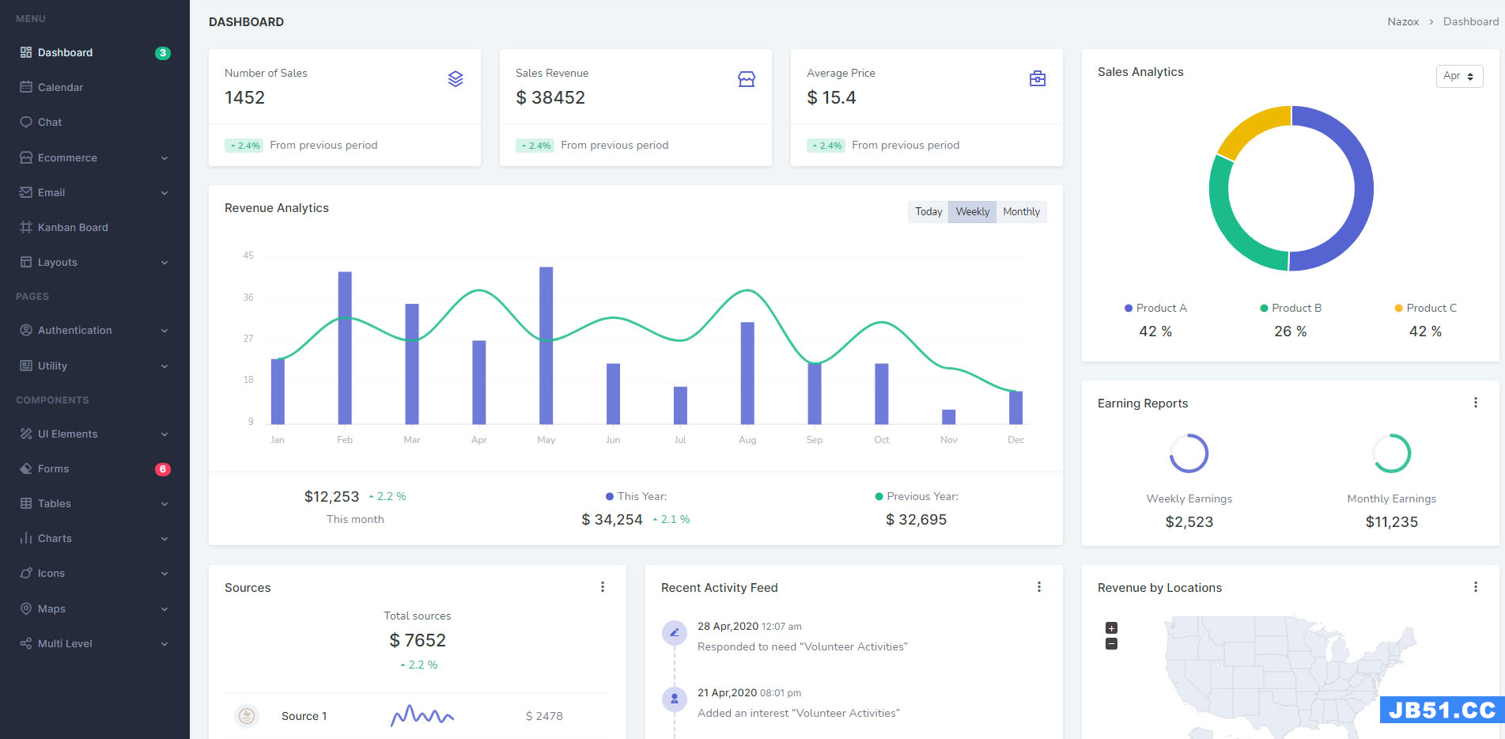The image size is (1505, 739).
Task: Zoom out the map with minus button
Action: (x=1111, y=644)
